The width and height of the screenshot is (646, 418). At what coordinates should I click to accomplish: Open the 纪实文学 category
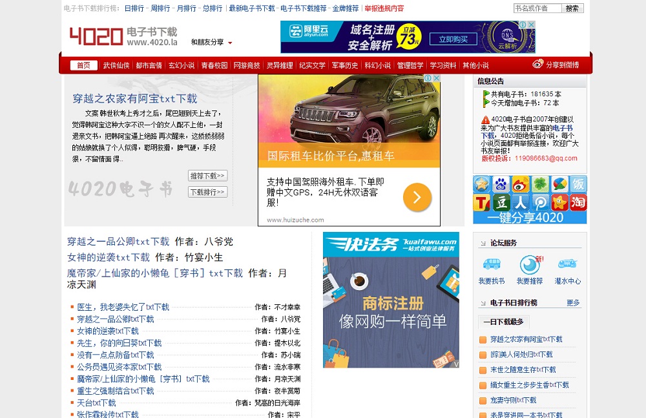312,65
